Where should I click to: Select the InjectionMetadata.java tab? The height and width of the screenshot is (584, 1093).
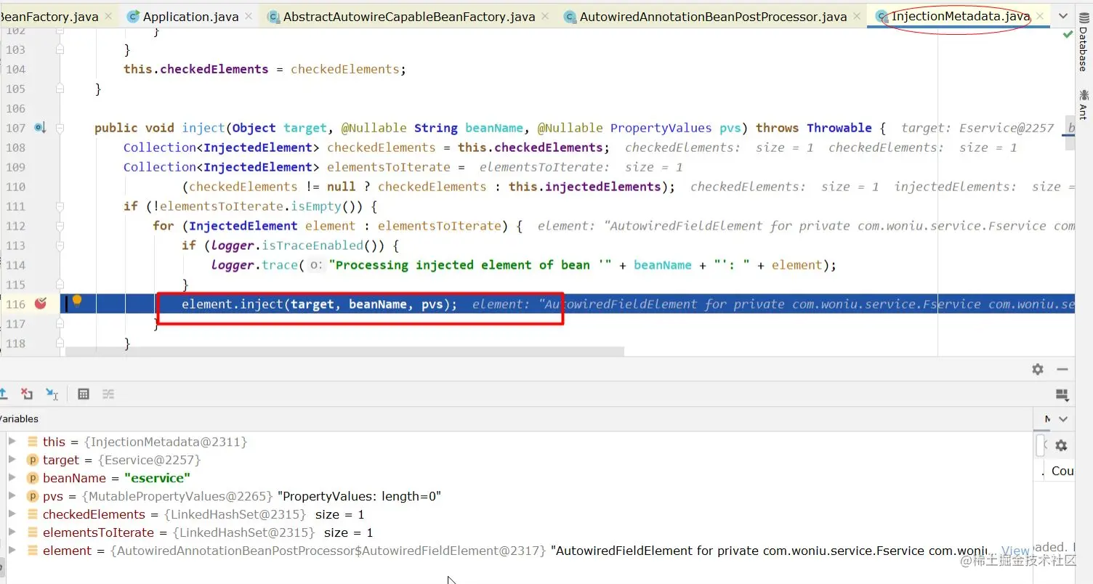960,16
